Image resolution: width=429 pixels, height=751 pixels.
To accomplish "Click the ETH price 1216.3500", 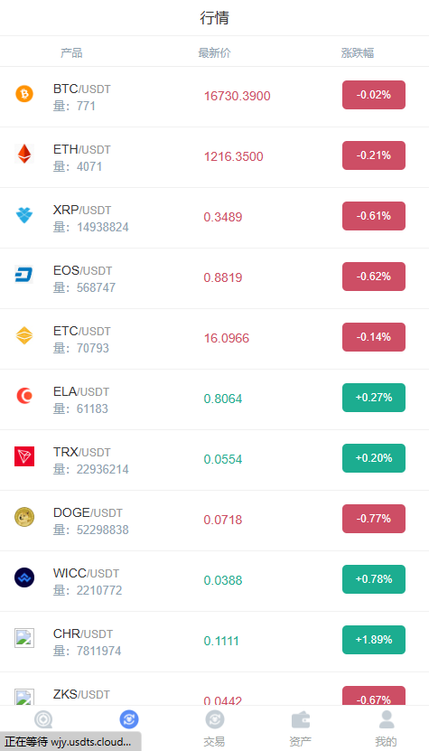I will (x=233, y=156).
